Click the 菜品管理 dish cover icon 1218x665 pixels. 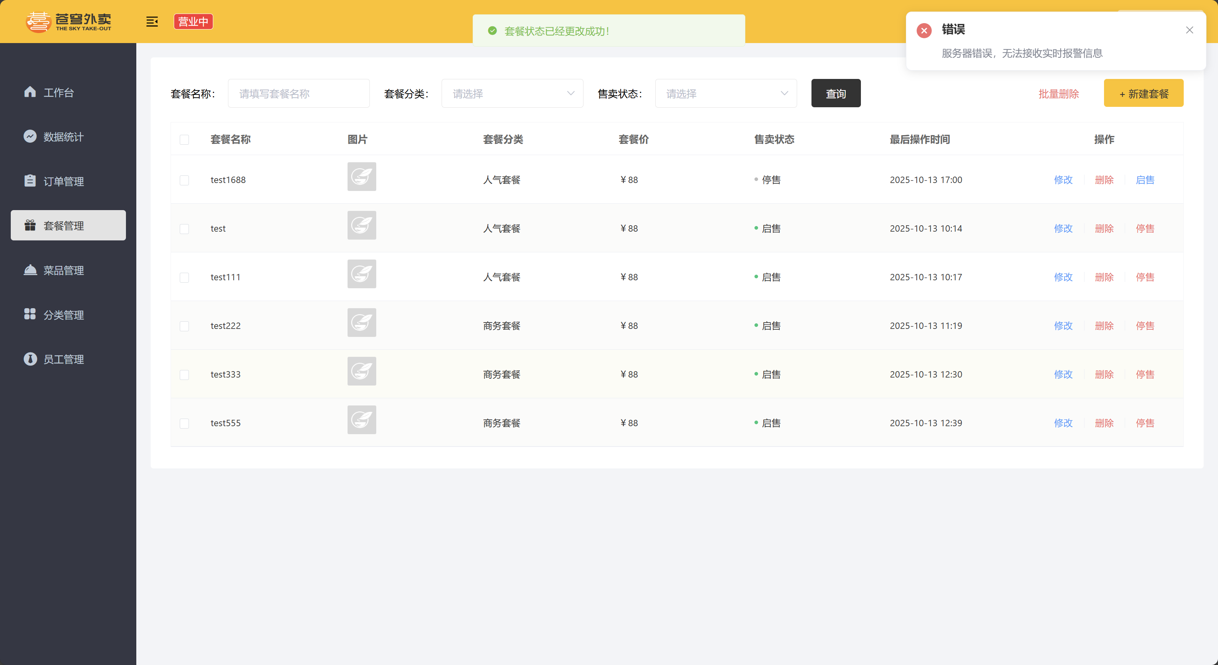(x=30, y=270)
